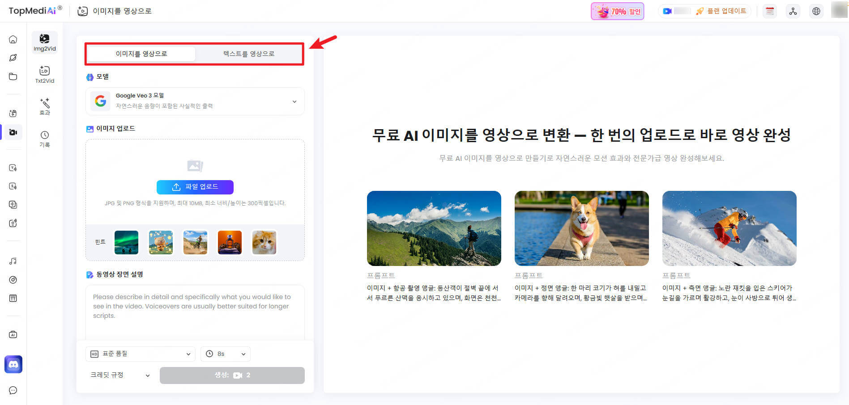Click the 동영상 장면 설명 section label
This screenshot has width=849, height=405.
(x=119, y=274)
